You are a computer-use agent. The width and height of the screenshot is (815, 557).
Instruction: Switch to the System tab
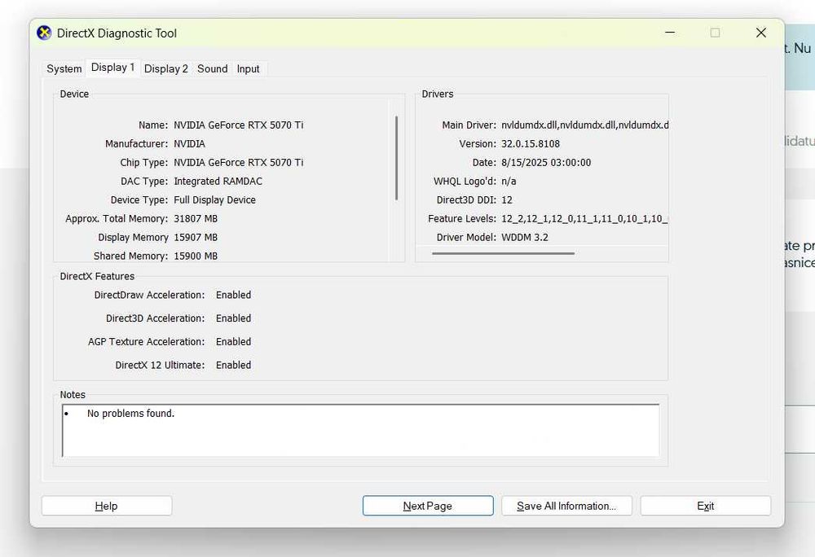[x=64, y=68]
